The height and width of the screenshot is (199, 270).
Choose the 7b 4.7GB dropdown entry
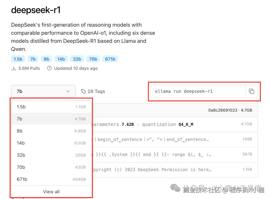click(51, 119)
